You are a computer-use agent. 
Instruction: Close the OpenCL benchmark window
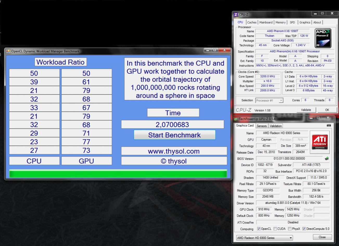(x=225, y=50)
